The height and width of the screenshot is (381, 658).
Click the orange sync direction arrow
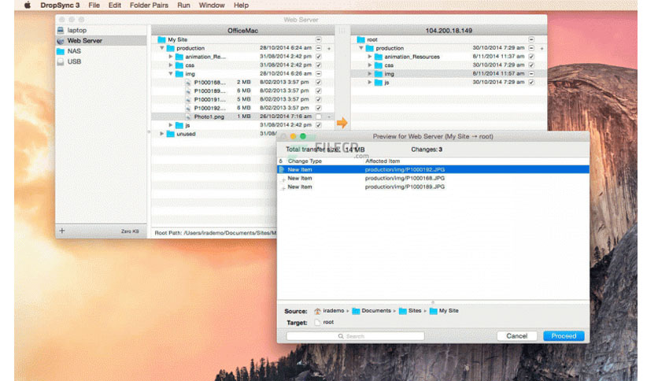(x=342, y=123)
